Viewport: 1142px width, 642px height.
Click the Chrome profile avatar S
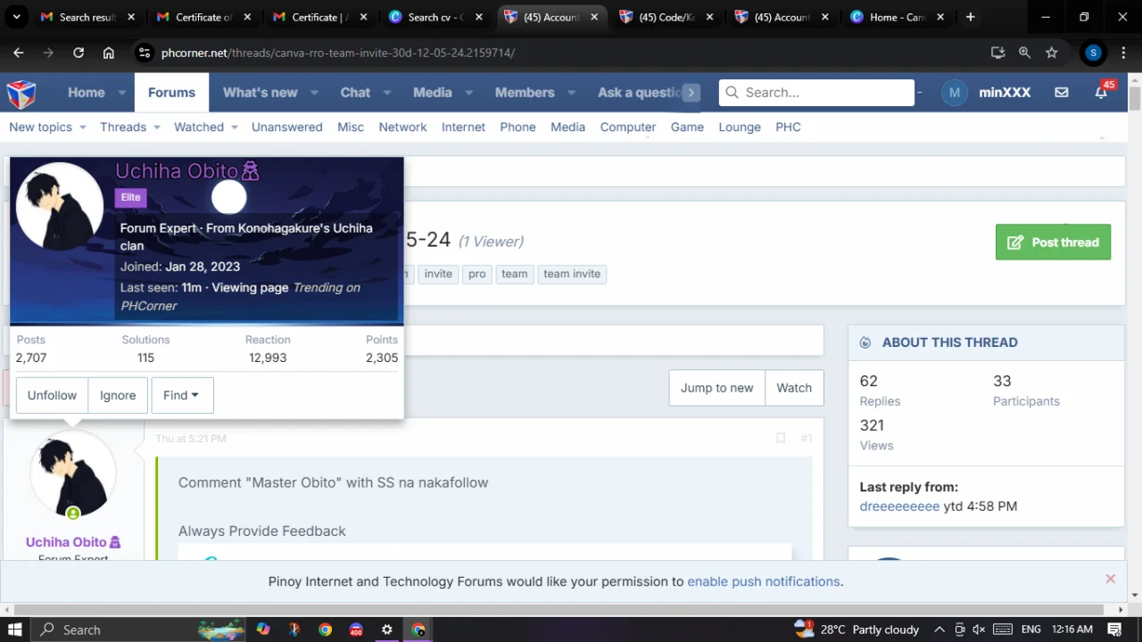(x=1093, y=53)
